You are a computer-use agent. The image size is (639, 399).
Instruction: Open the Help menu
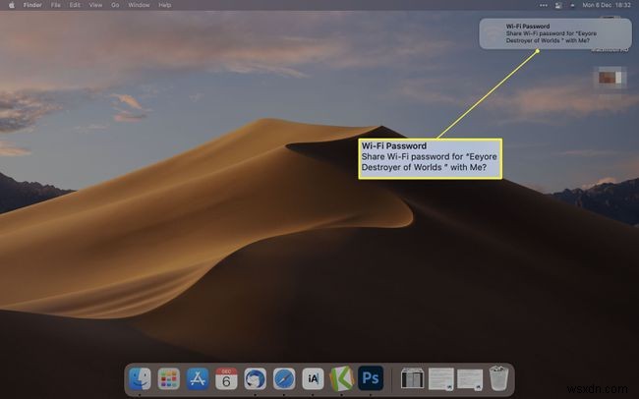pyautogui.click(x=164, y=5)
